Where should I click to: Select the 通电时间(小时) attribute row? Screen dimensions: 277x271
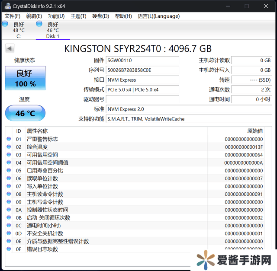click(x=108, y=226)
